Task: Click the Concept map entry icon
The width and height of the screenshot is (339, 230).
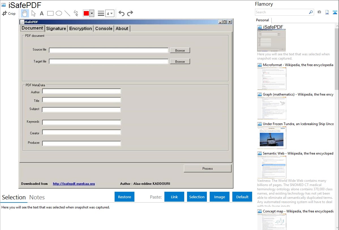Action: pos(259,211)
